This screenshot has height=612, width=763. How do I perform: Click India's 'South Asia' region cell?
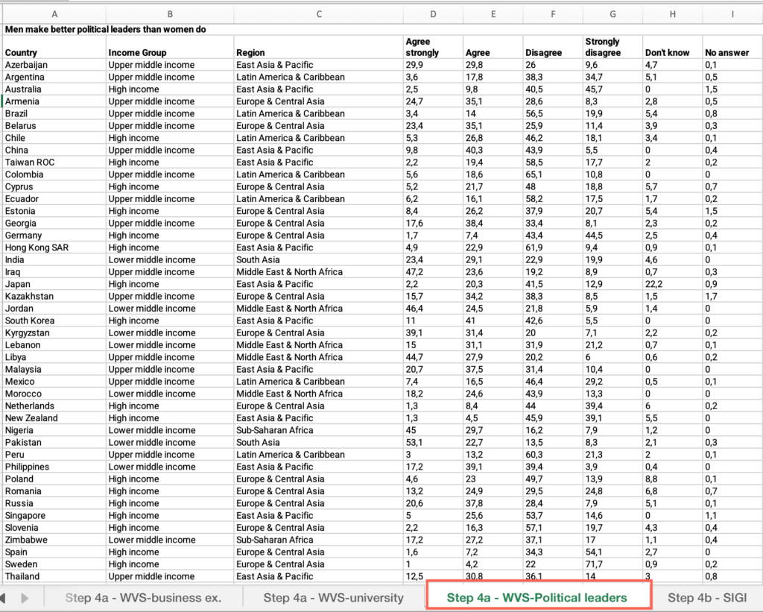click(319, 259)
